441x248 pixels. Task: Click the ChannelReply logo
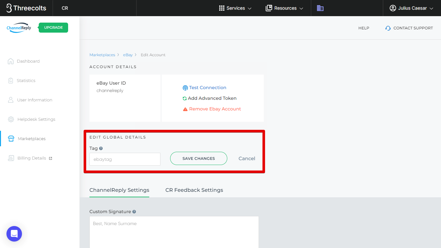(19, 28)
